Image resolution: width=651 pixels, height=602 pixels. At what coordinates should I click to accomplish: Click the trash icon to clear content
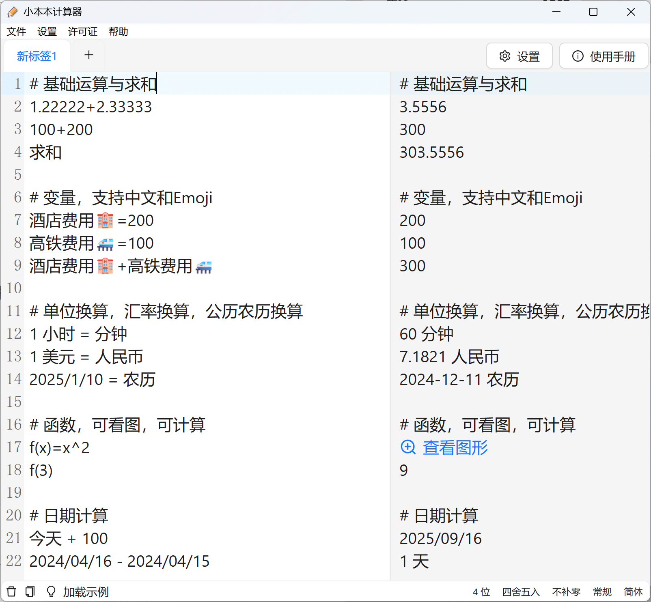pos(12,591)
